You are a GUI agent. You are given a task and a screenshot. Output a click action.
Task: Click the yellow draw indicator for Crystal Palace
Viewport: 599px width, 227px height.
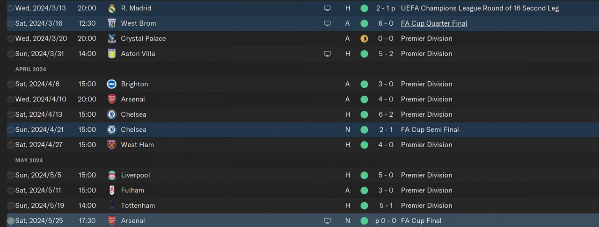pyautogui.click(x=364, y=39)
